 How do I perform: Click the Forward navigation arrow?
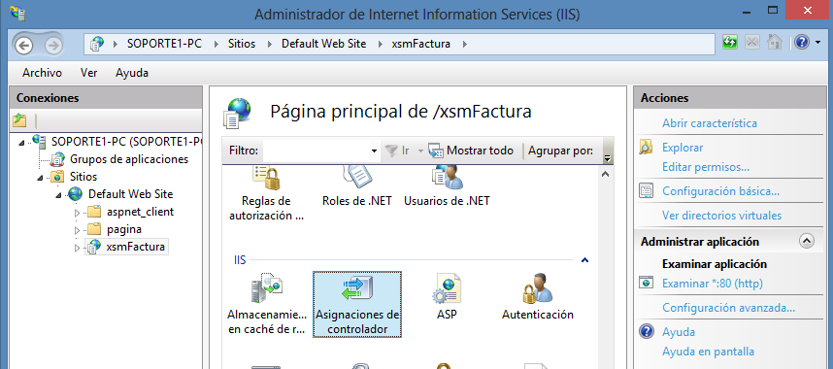[53, 46]
